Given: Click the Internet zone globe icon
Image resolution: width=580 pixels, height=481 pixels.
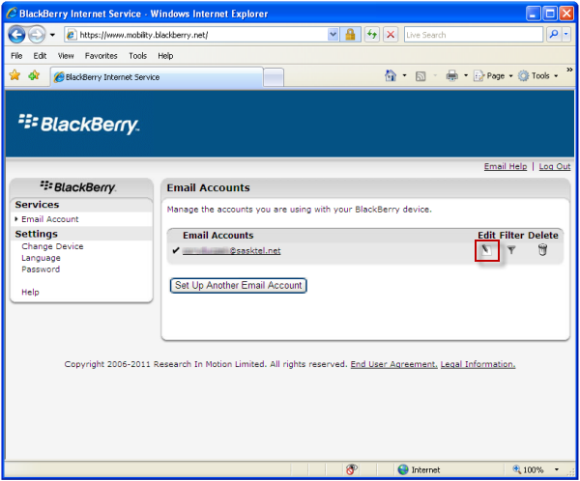Looking at the screenshot, I should 403,469.
